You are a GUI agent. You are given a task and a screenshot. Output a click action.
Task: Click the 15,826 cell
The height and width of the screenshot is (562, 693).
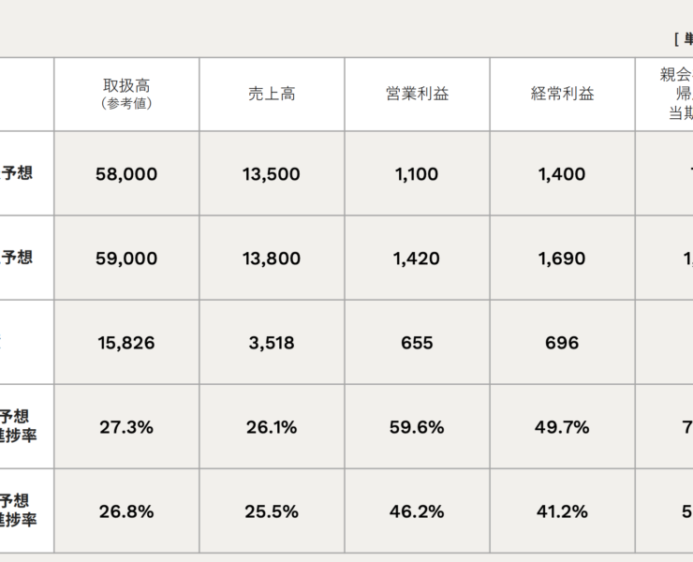tap(126, 343)
